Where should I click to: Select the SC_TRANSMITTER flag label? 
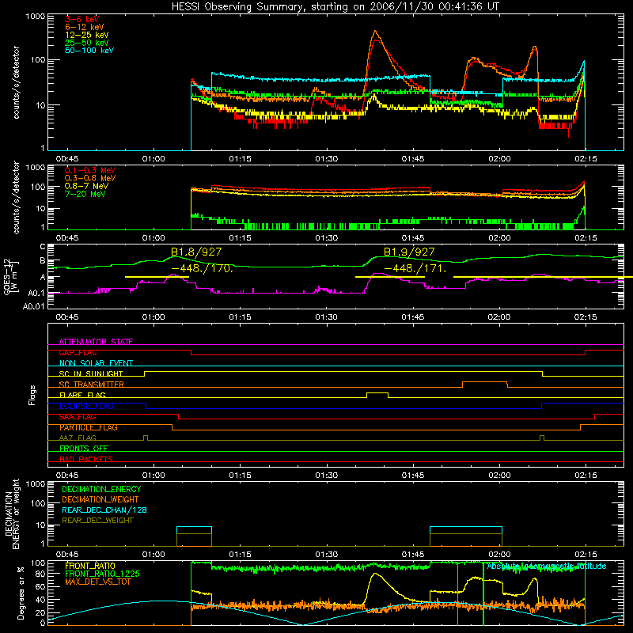tap(92, 384)
